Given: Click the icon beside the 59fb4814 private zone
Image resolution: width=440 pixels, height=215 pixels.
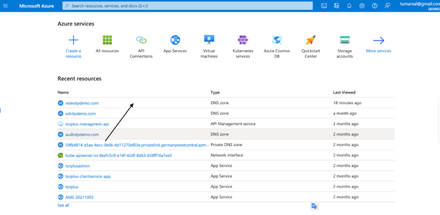Looking at the screenshot, I should tap(60, 145).
